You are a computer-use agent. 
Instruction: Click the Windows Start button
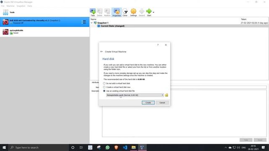[4, 147]
